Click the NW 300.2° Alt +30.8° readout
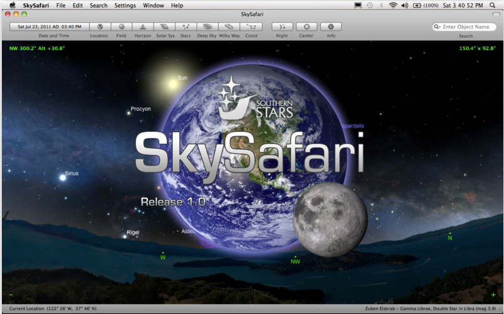The height and width of the screenshot is (314, 504). (x=37, y=48)
